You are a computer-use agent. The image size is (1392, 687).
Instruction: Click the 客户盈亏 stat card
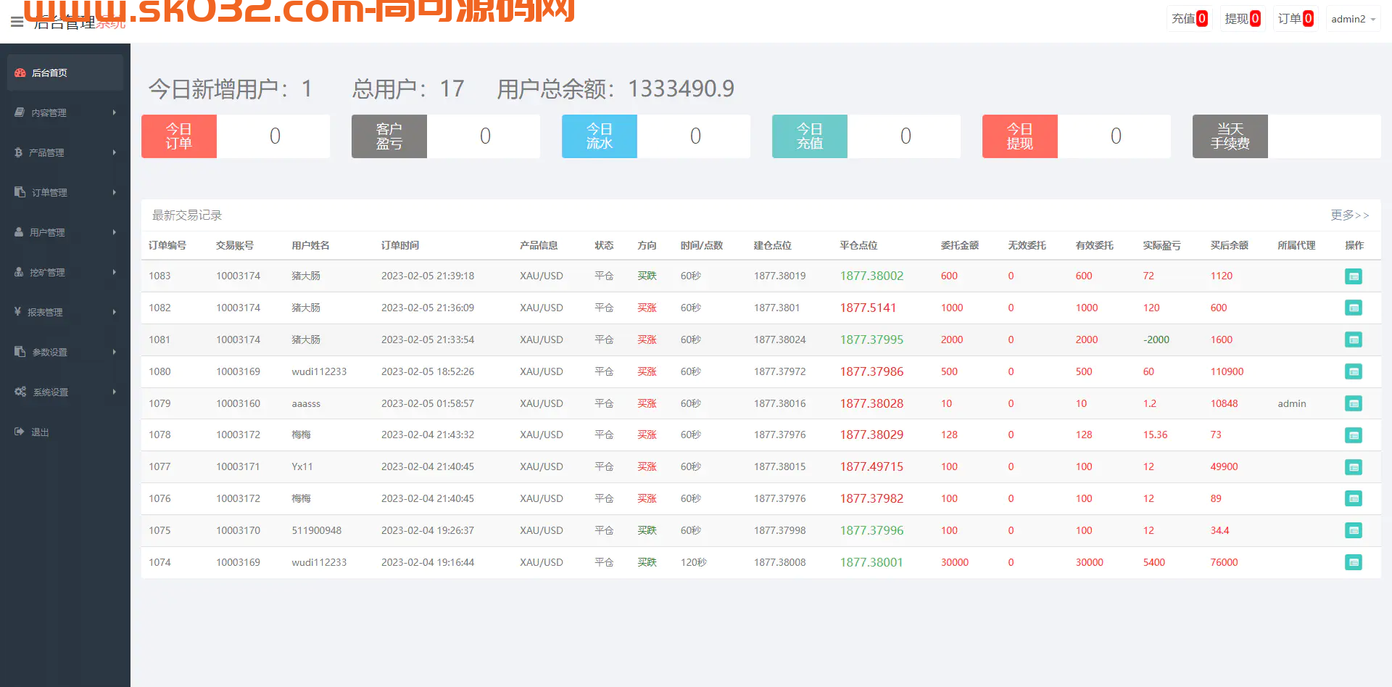pyautogui.click(x=446, y=136)
